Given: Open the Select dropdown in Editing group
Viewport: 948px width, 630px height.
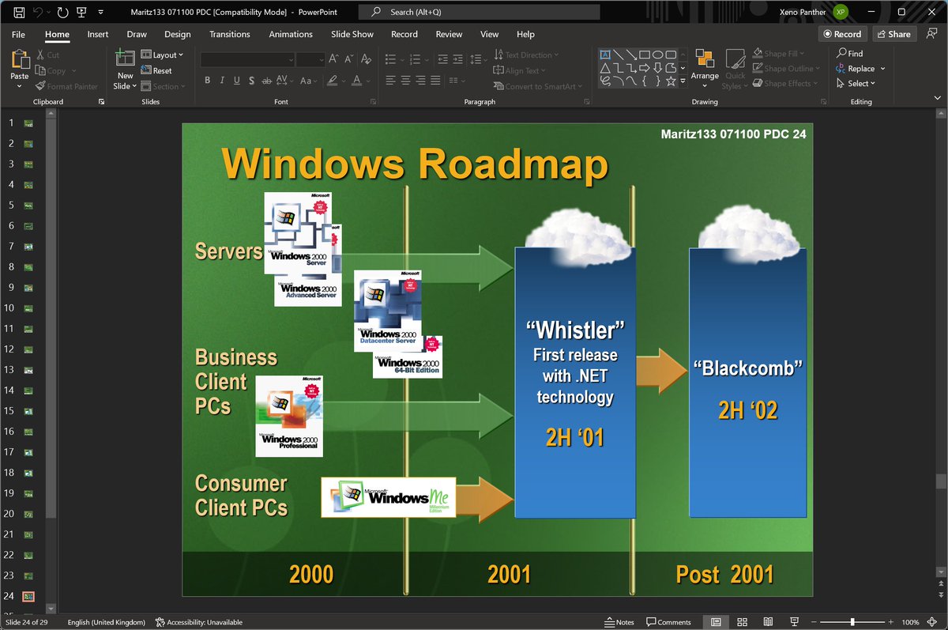Looking at the screenshot, I should tap(856, 83).
